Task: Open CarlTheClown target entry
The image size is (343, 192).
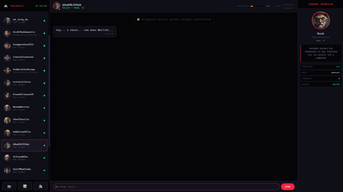Action: tap(24, 170)
